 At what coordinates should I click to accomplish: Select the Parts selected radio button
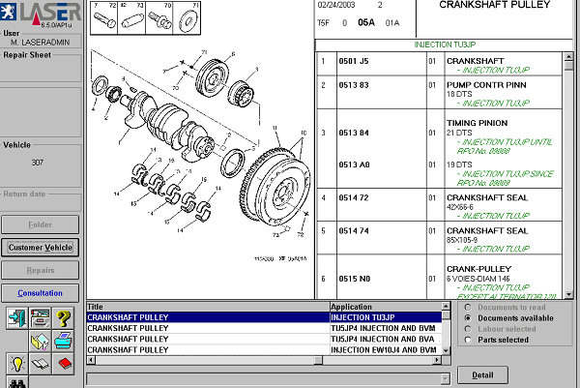tap(468, 340)
